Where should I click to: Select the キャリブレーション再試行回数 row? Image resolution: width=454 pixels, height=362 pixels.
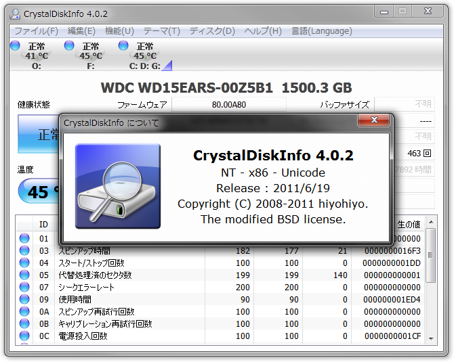tap(221, 323)
